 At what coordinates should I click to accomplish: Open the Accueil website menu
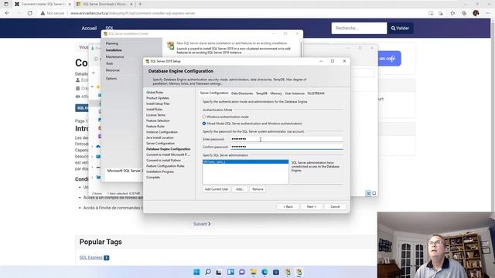click(89, 28)
